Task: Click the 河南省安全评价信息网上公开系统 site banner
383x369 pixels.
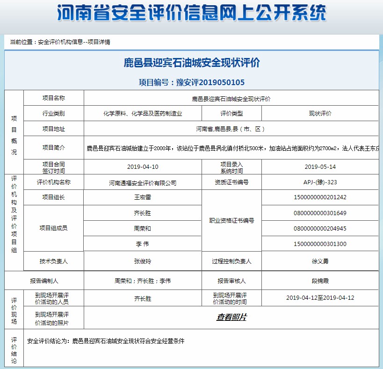Action: [x=192, y=13]
